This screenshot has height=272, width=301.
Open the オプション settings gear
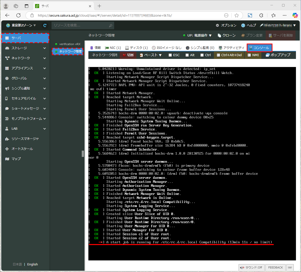226,25
